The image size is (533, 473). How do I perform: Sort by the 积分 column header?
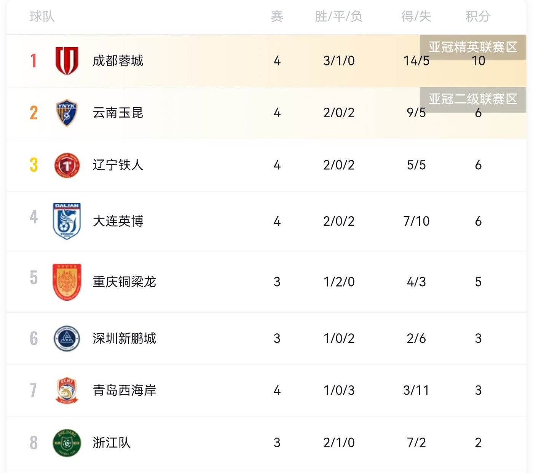(x=478, y=16)
